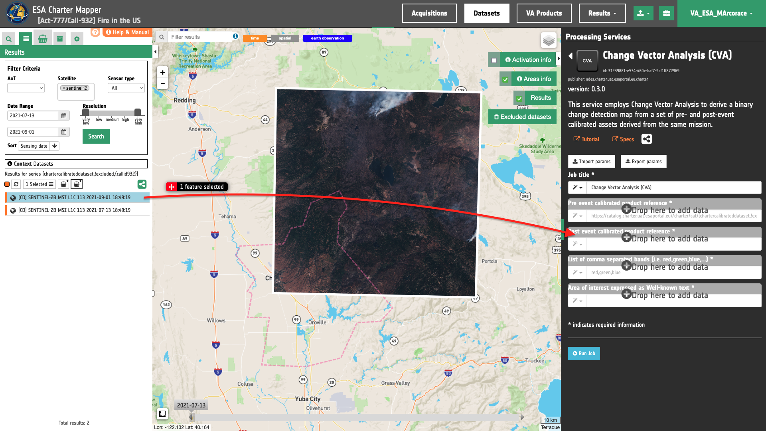Click Import params
This screenshot has width=766, height=431.
coord(592,162)
